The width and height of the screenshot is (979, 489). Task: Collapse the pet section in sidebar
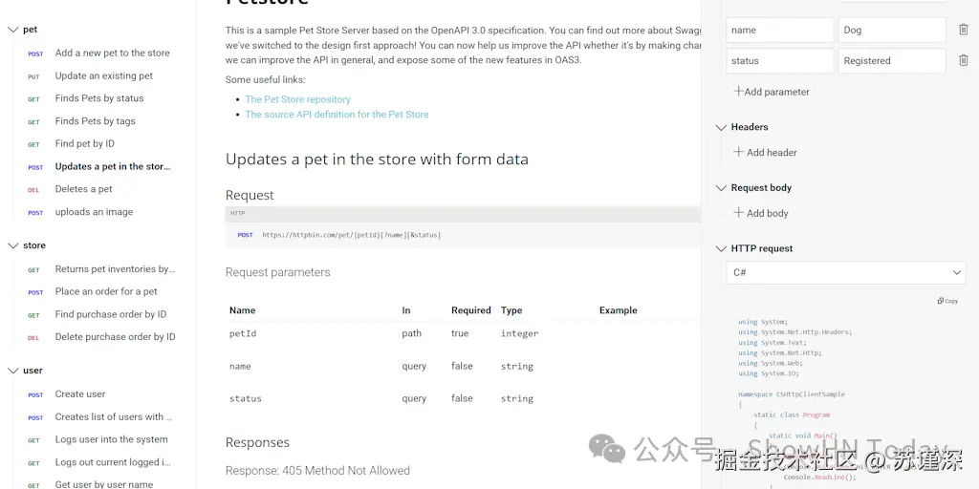click(x=12, y=30)
